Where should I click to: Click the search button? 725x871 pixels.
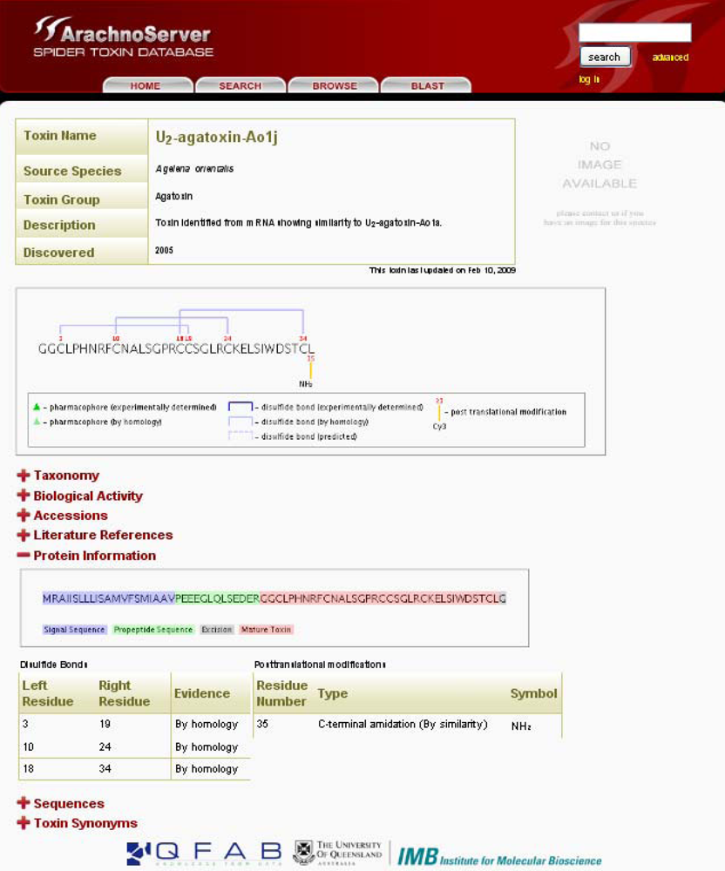605,57
